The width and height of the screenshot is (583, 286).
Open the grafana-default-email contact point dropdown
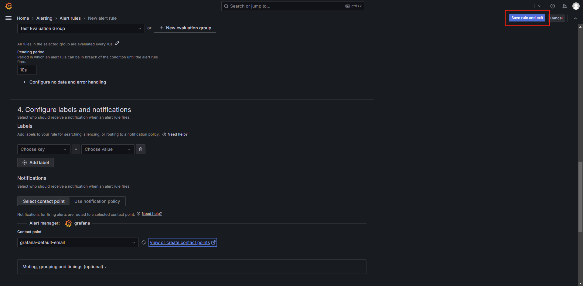(x=78, y=242)
